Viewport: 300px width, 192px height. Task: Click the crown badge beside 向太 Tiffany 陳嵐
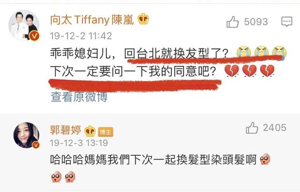coord(143,19)
